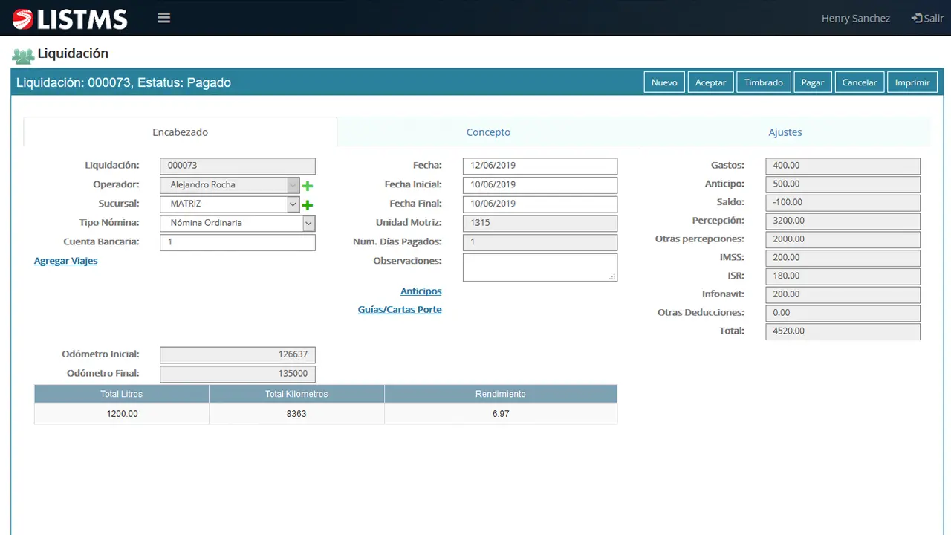Open the Operador dropdown

[x=293, y=185]
